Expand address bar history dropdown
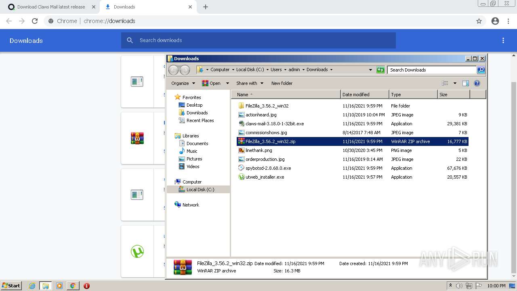This screenshot has width=517, height=291. click(x=370, y=70)
